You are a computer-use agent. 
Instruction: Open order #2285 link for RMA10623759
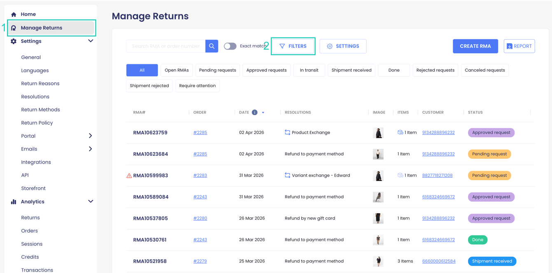click(200, 132)
